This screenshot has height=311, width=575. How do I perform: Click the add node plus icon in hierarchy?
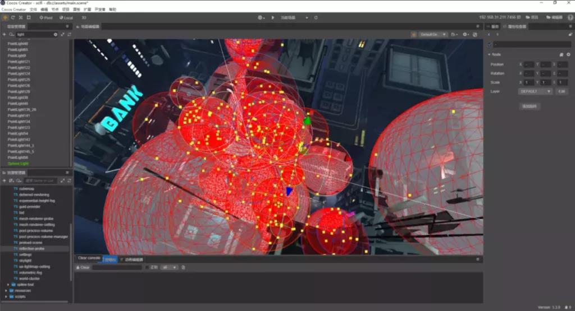pyautogui.click(x=4, y=35)
